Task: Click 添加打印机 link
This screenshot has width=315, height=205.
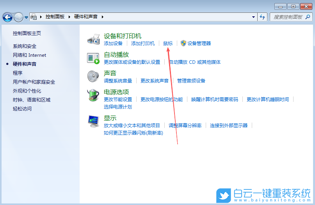Action: click(x=143, y=43)
